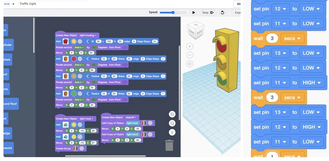This screenshot has height=161, width=329.
Task: Click the fit-to-view equals icon in workspace
Action: tap(172, 132)
